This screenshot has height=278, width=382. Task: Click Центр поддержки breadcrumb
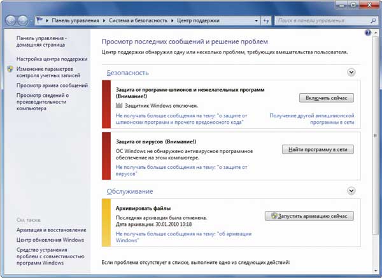click(x=198, y=21)
